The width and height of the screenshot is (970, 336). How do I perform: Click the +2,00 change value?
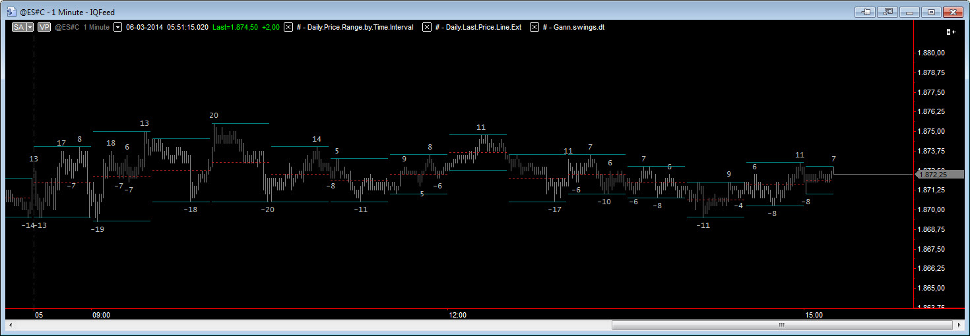point(271,27)
